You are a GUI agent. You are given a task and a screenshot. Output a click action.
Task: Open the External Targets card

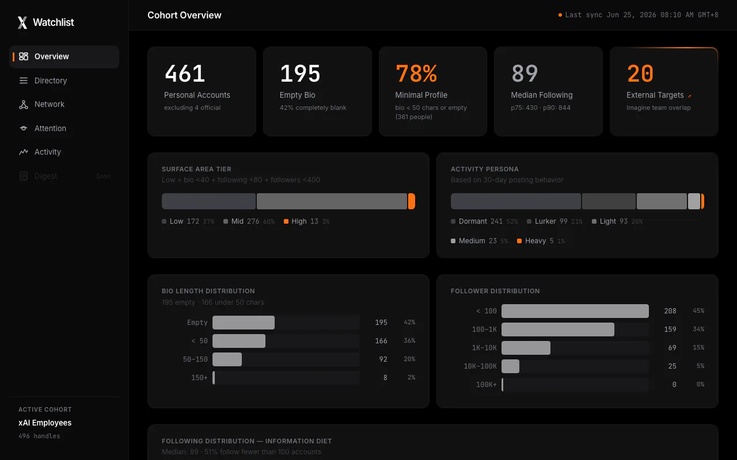664,91
